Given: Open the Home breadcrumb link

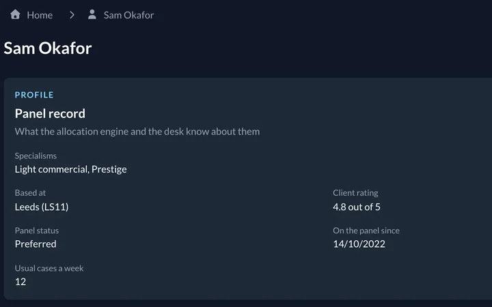Looking at the screenshot, I should [x=40, y=15].
